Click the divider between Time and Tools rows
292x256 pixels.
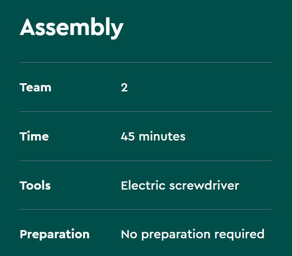point(146,161)
